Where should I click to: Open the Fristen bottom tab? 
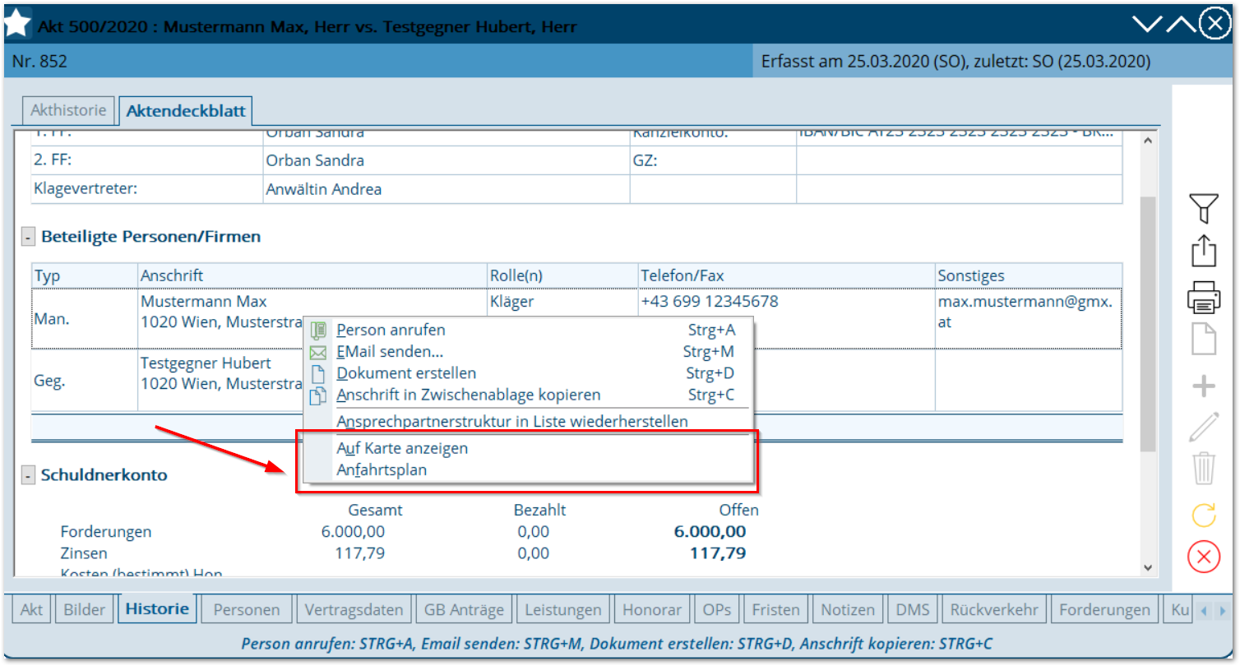click(775, 610)
